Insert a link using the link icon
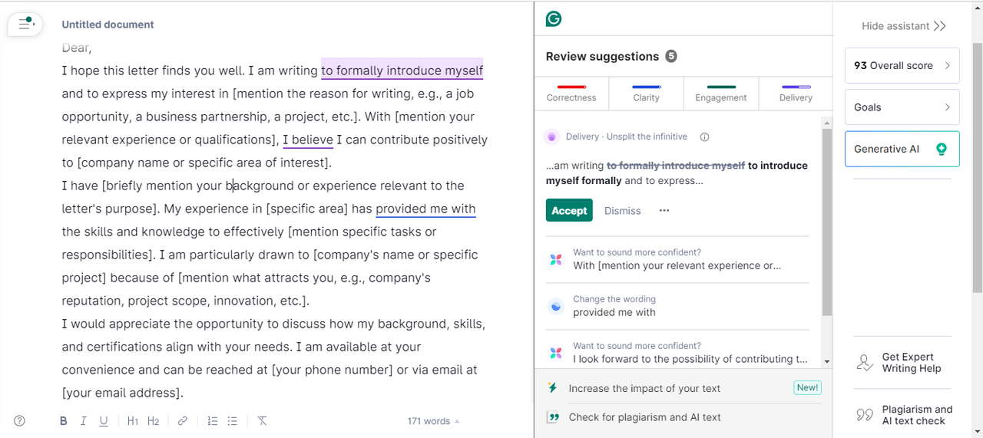Viewport: 983px width, 438px height. coord(182,421)
